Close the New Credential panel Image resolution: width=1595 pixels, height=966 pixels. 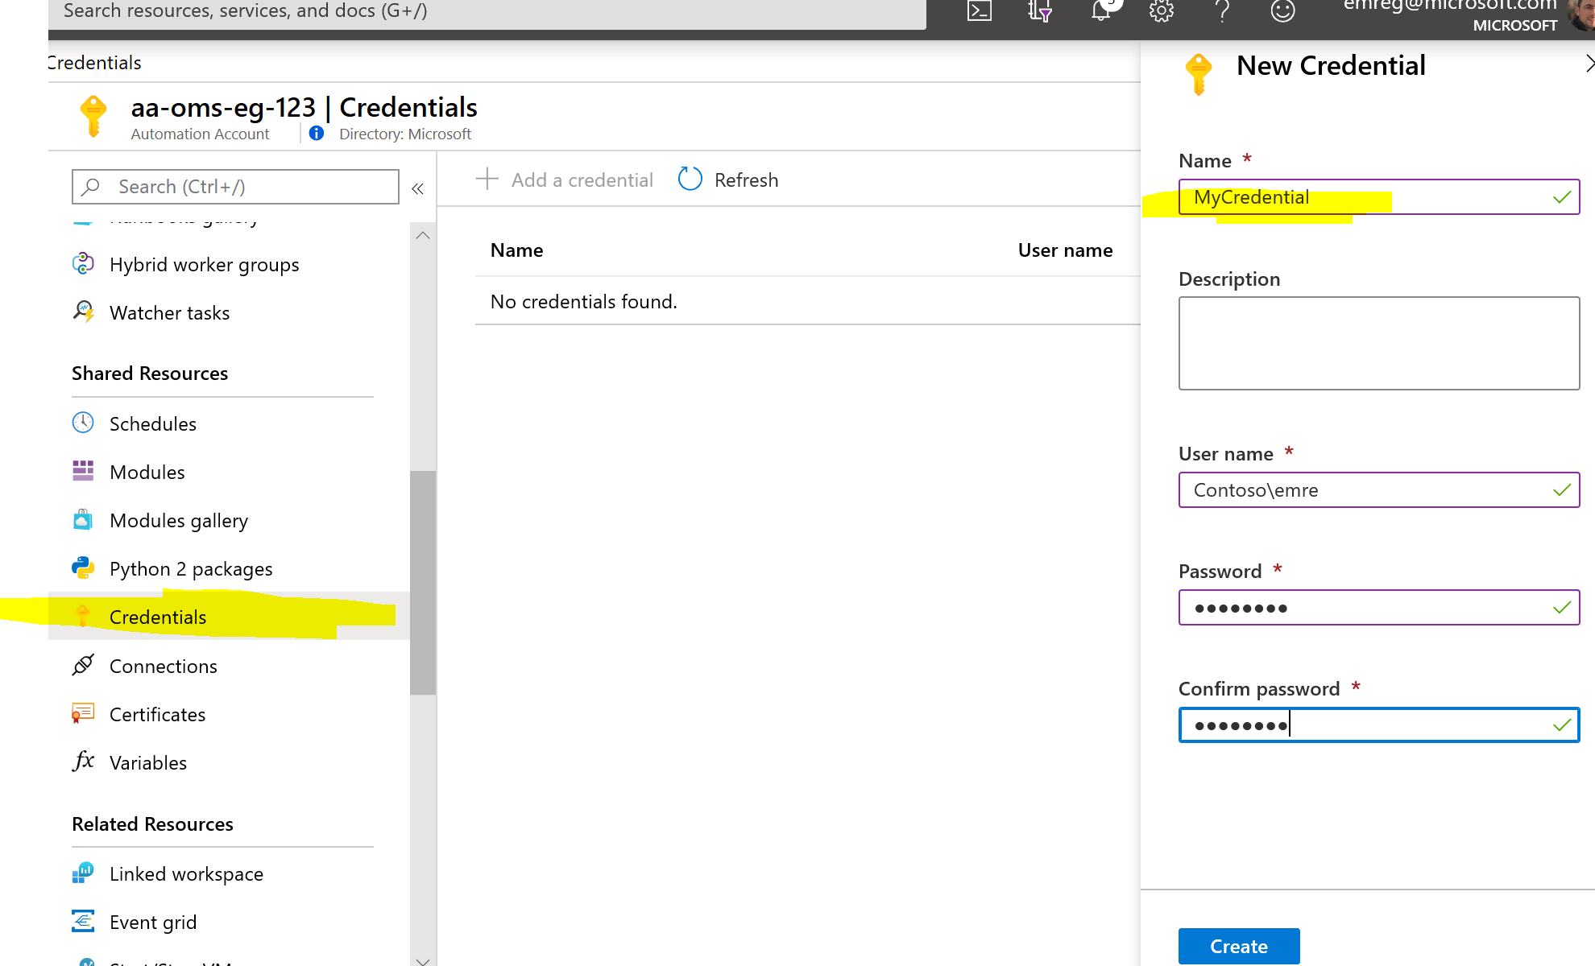point(1589,64)
